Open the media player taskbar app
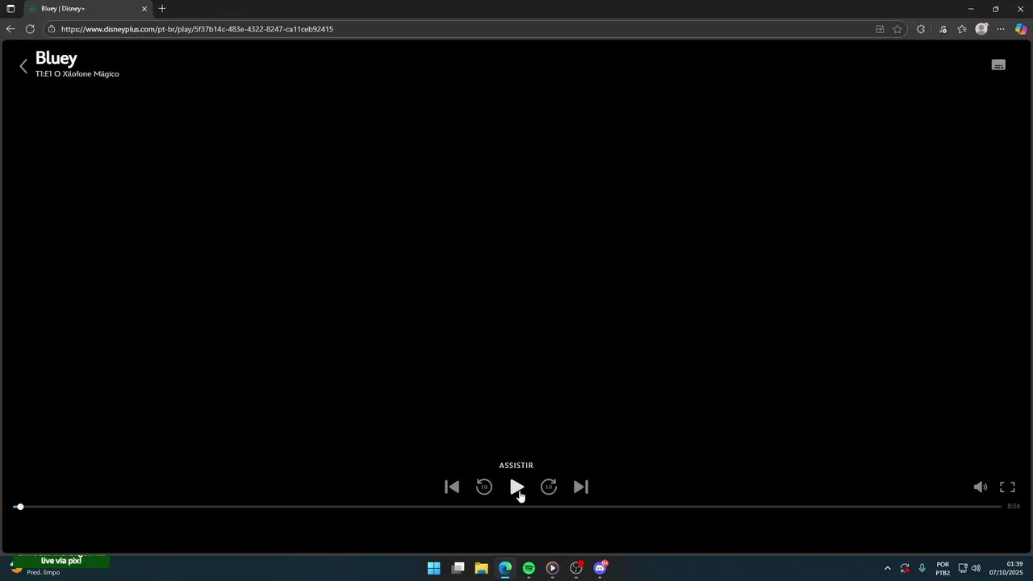The image size is (1033, 581). pos(552,568)
